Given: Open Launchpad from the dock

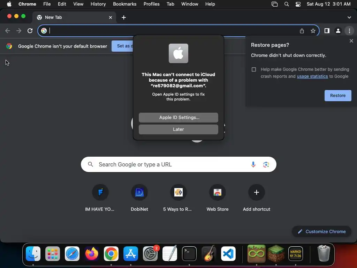Looking at the screenshot, I should pos(53,254).
